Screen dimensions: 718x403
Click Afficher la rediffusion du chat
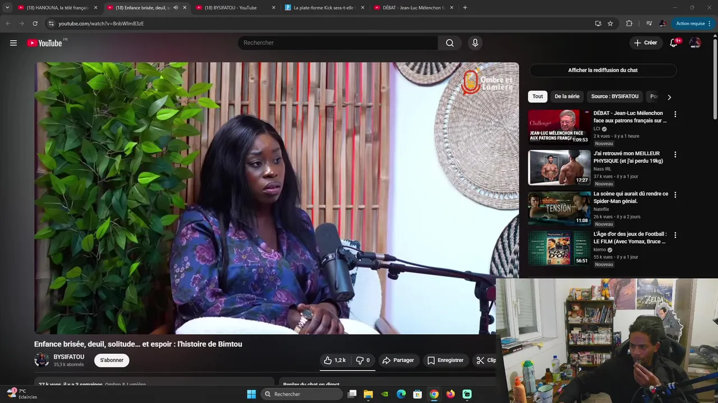pyautogui.click(x=603, y=70)
